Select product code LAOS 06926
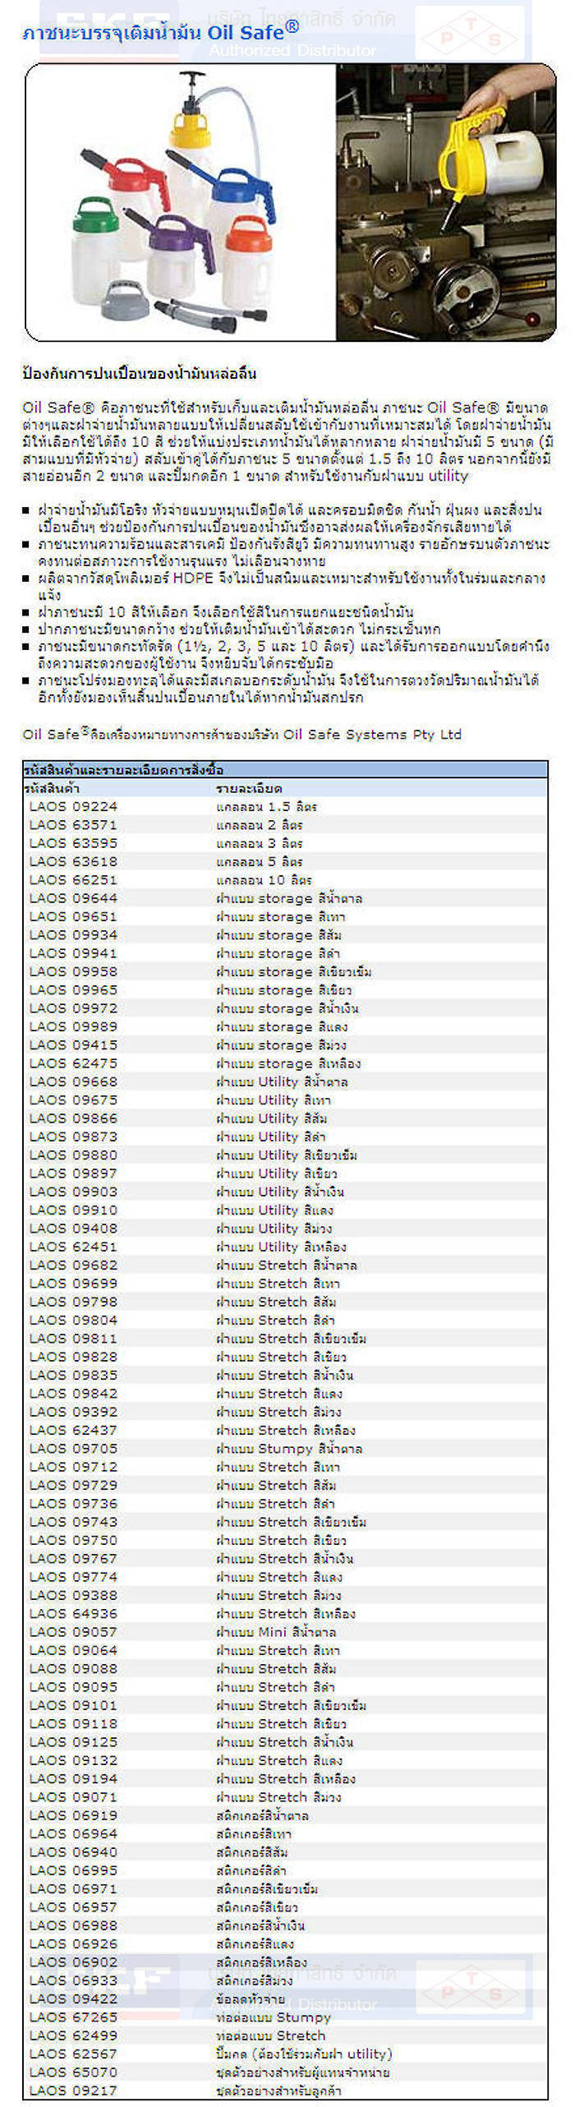This screenshot has height=2107, width=575. pos(73,1944)
